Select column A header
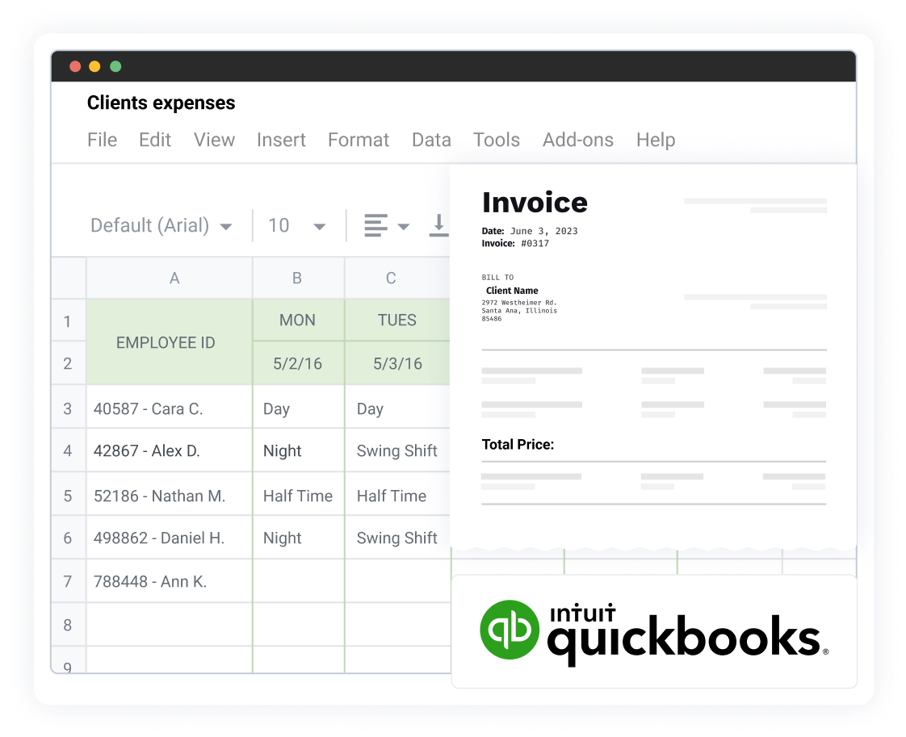The image size is (906, 737). tap(170, 278)
